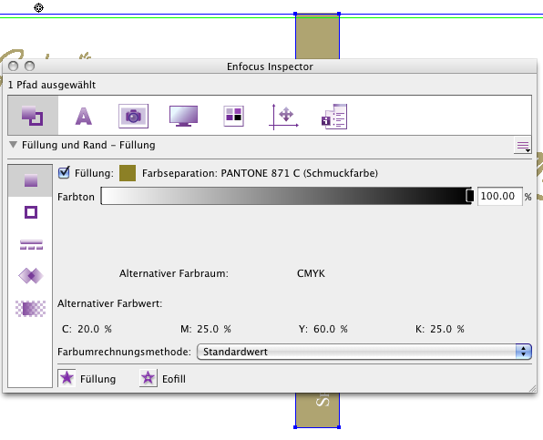The width and height of the screenshot is (543, 440).
Task: Open the Farbumrechnungsmethode Standardwert dropdown
Action: point(364,352)
